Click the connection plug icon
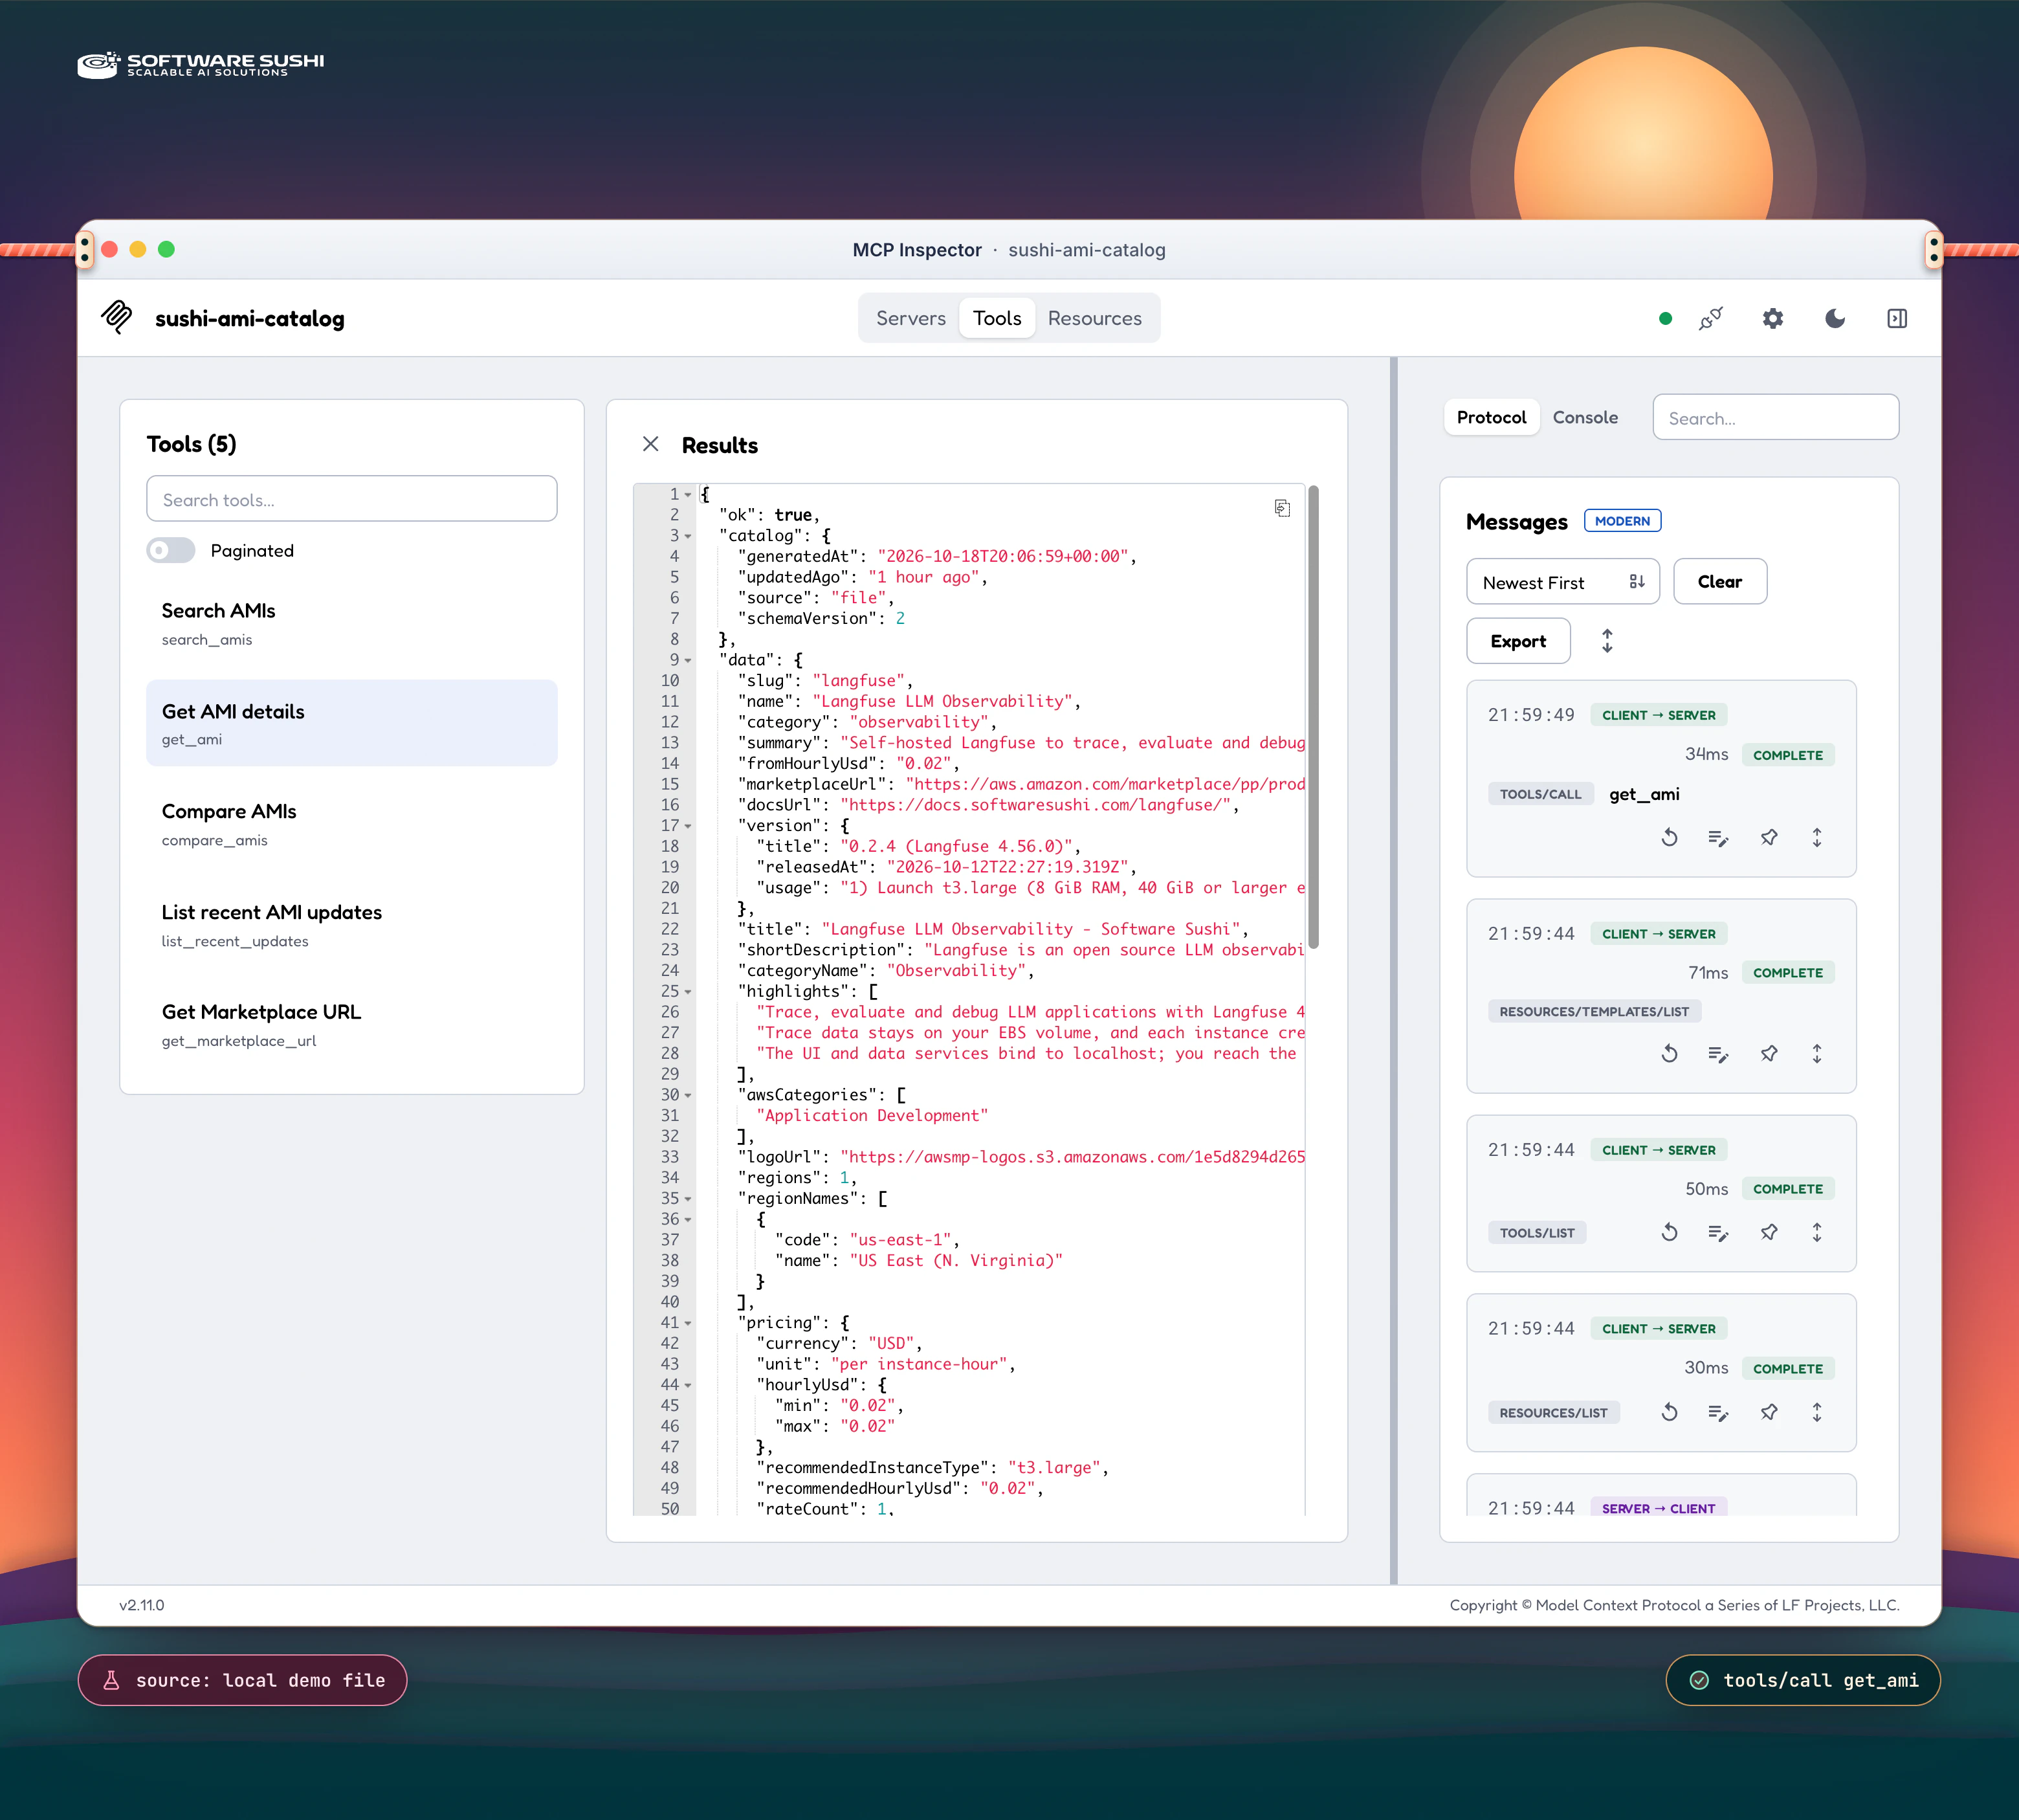 coord(1711,319)
